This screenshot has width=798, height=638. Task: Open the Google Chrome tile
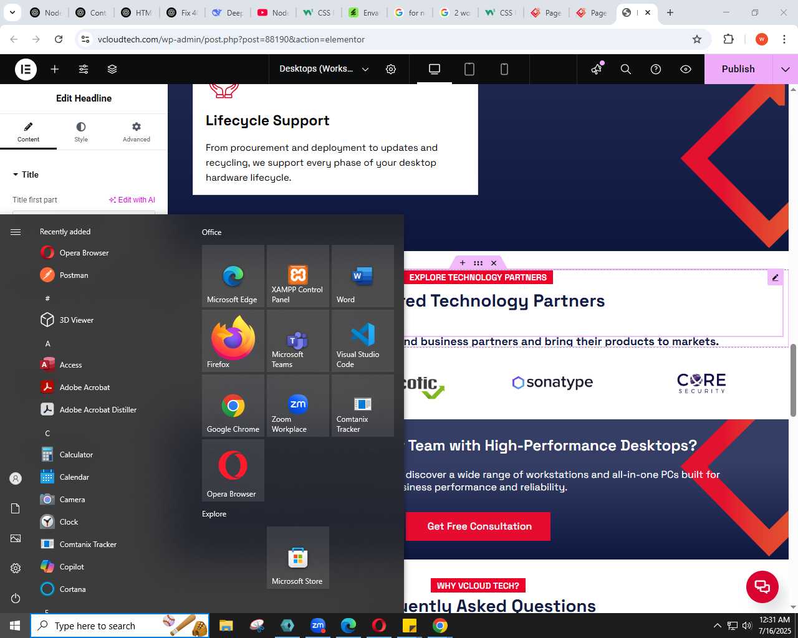pos(233,406)
